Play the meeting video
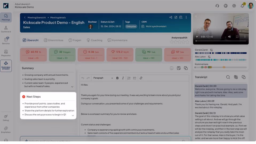The height and width of the screenshot is (144, 256). coord(197,37)
